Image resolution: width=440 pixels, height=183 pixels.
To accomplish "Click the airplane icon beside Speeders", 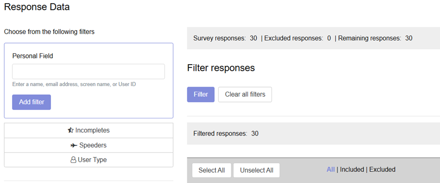I will pyautogui.click(x=74, y=146).
